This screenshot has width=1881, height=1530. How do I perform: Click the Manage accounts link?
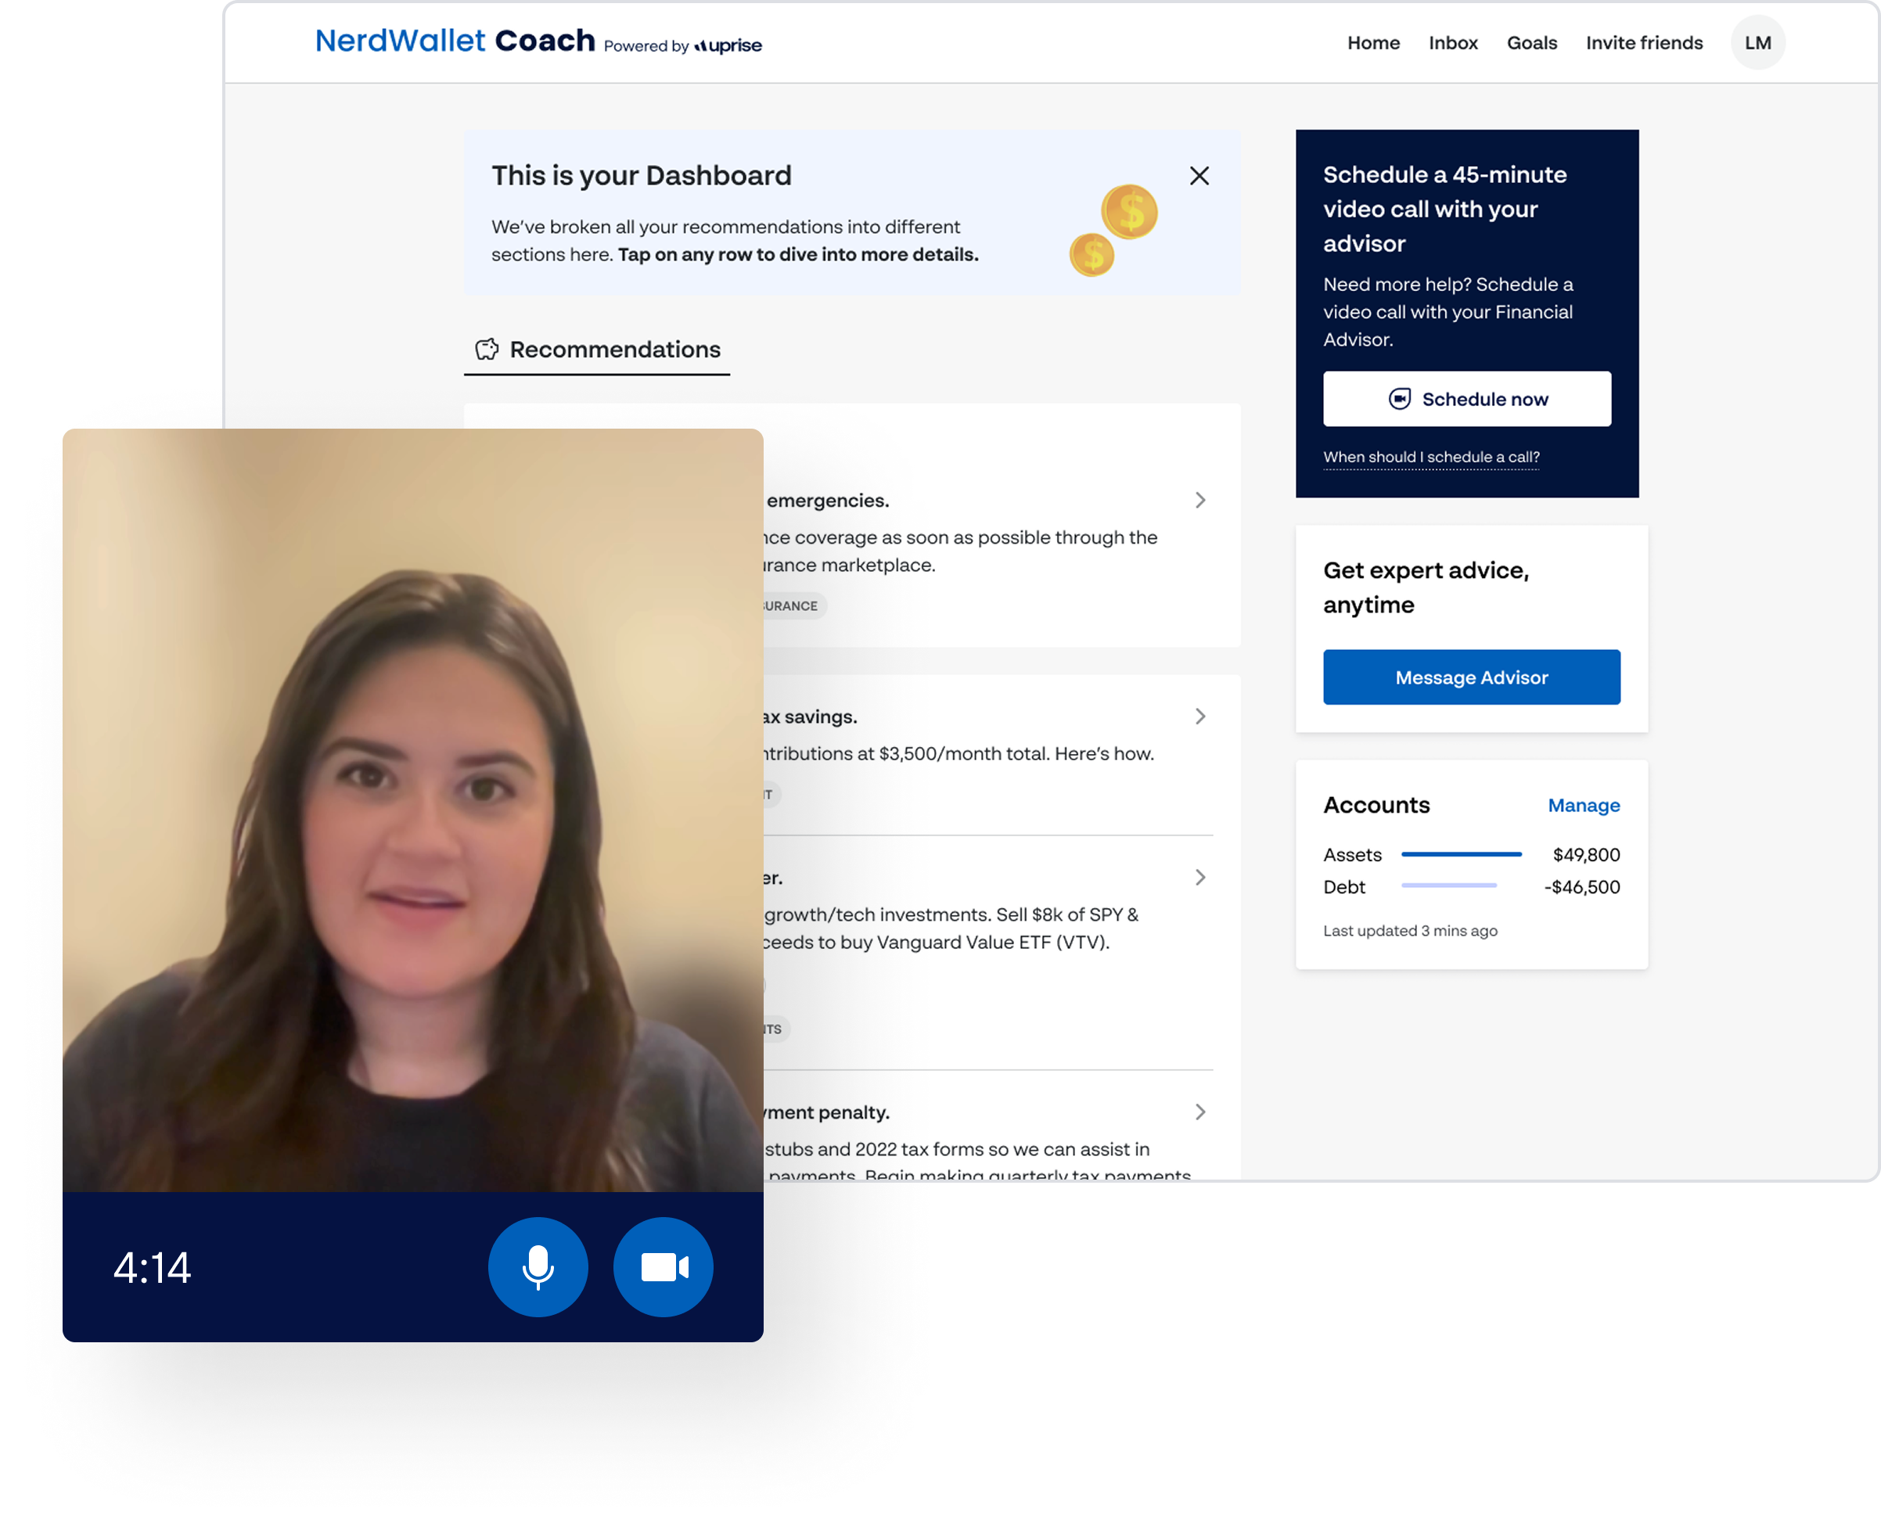pos(1583,806)
